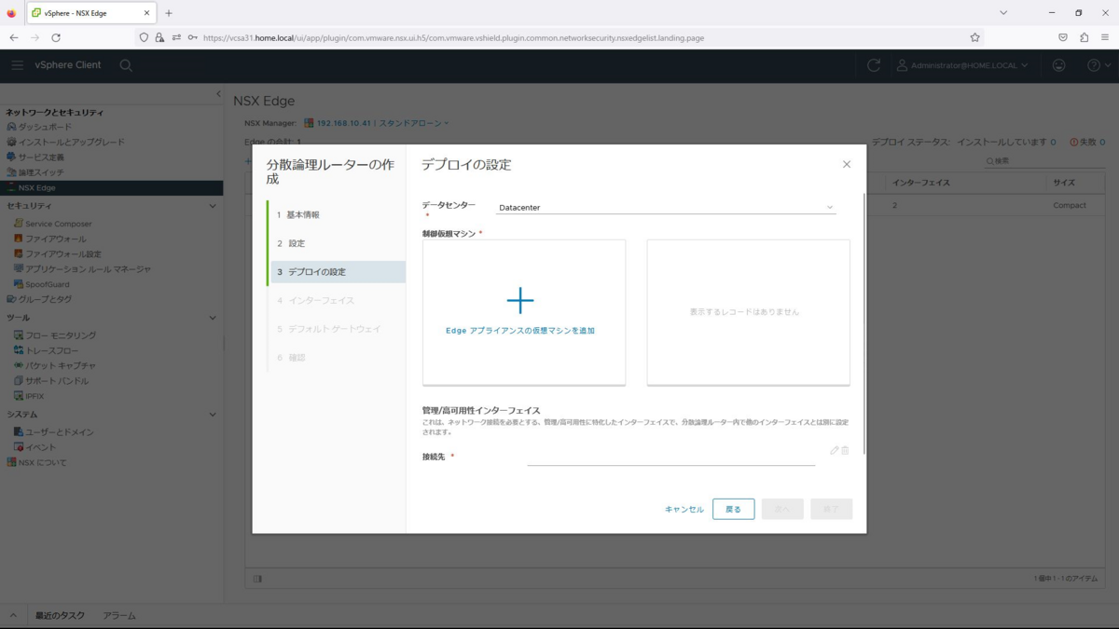The image size is (1119, 629).
Task: Click the dialog vertical scrollbar
Action: [864, 323]
